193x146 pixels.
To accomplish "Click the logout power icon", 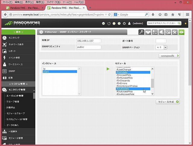I will 124,24.
